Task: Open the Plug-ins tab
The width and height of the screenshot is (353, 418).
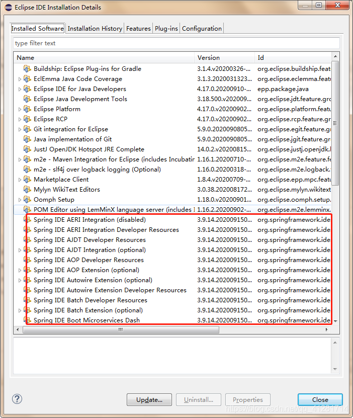Action: coord(166,28)
